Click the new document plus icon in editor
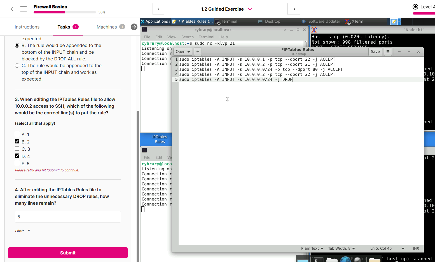Viewport: 435px width, 262px height. [x=198, y=52]
